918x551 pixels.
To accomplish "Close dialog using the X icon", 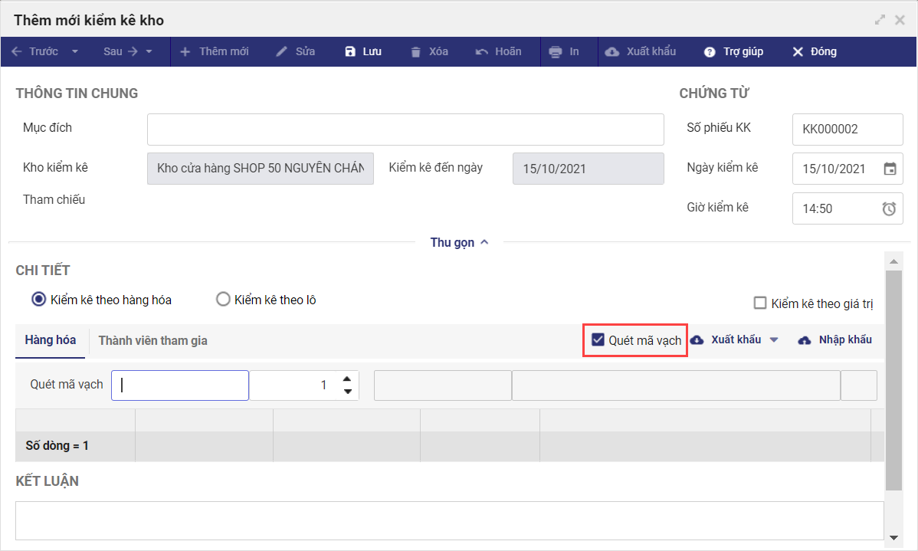I will 900,20.
